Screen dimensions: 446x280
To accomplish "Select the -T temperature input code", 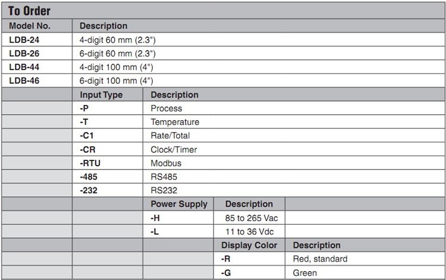I will point(84,122).
